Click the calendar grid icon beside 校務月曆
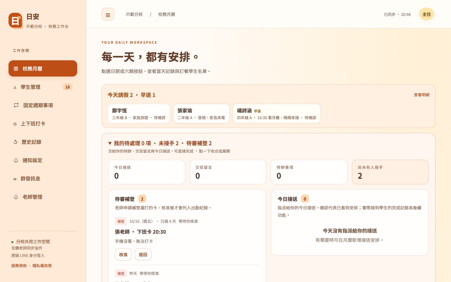The width and height of the screenshot is (451, 282). click(16, 69)
